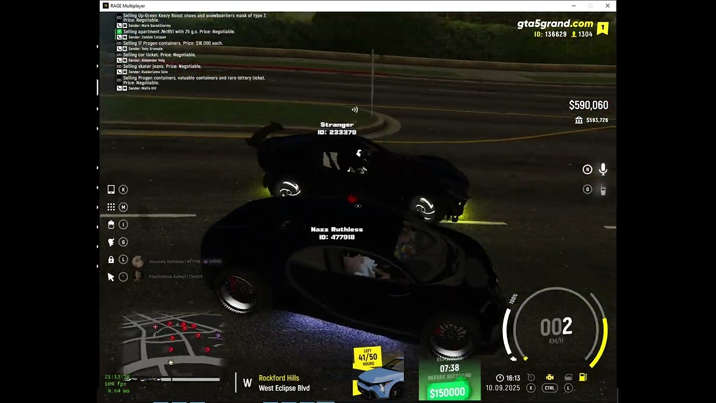Toggle the cruise control speedometer icon
Screen dimensions: 716x403
(x=531, y=378)
